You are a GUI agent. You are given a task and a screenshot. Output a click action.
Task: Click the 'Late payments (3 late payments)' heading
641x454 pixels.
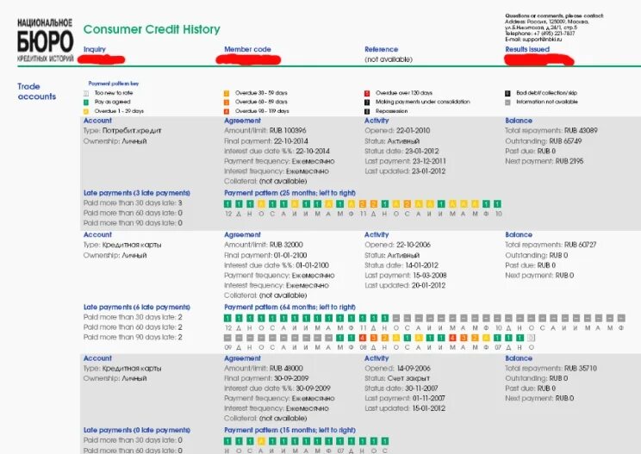[136, 193]
